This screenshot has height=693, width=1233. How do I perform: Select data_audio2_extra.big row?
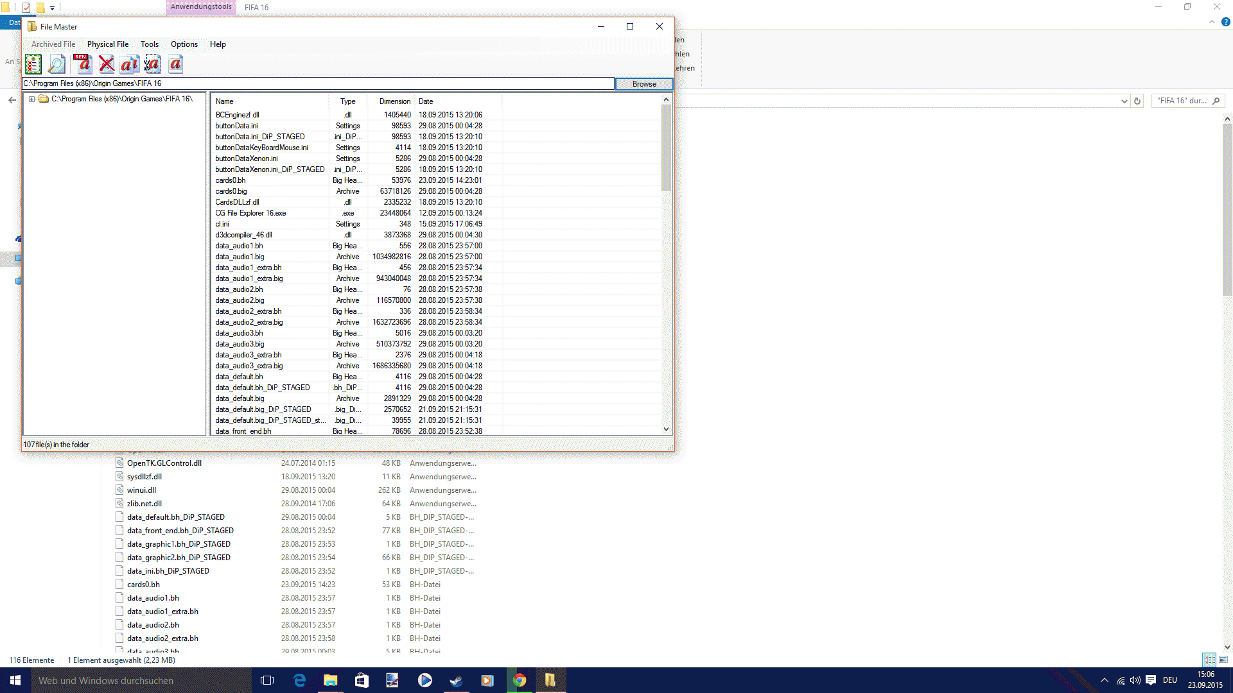249,322
